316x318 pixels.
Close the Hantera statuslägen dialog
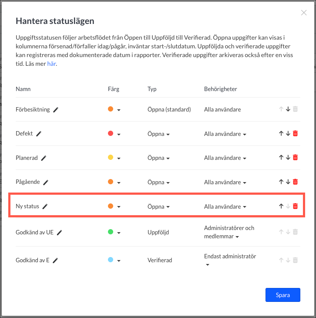point(304,13)
